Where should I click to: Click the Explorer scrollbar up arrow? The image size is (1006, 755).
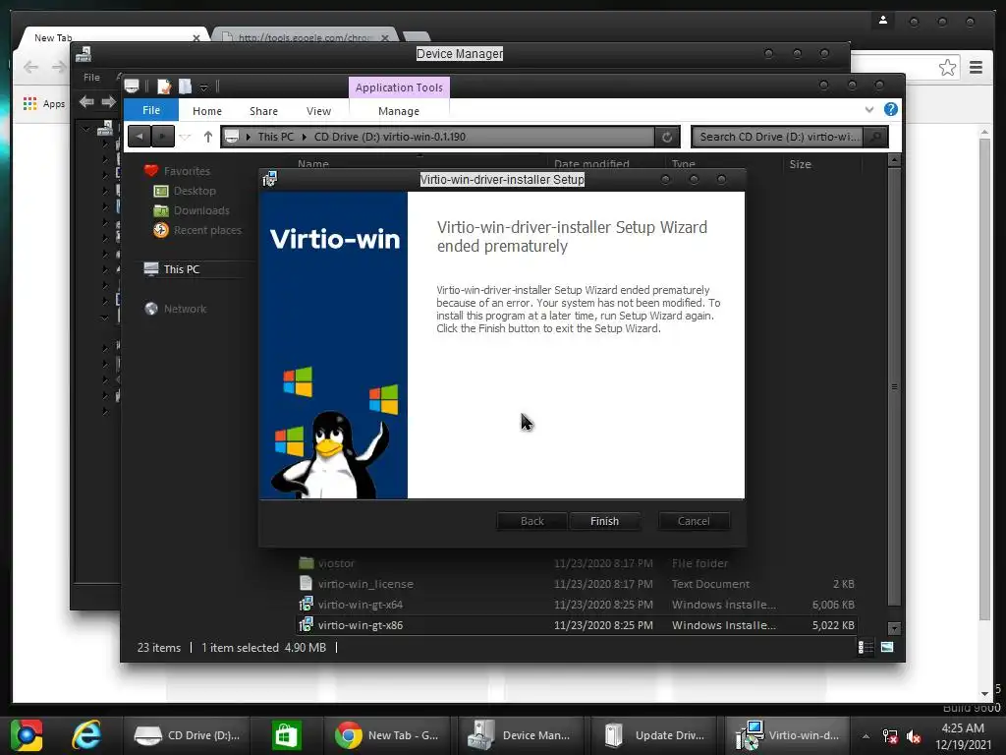[894, 160]
